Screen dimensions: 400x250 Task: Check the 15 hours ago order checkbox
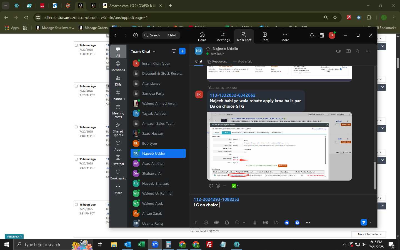[76, 159]
